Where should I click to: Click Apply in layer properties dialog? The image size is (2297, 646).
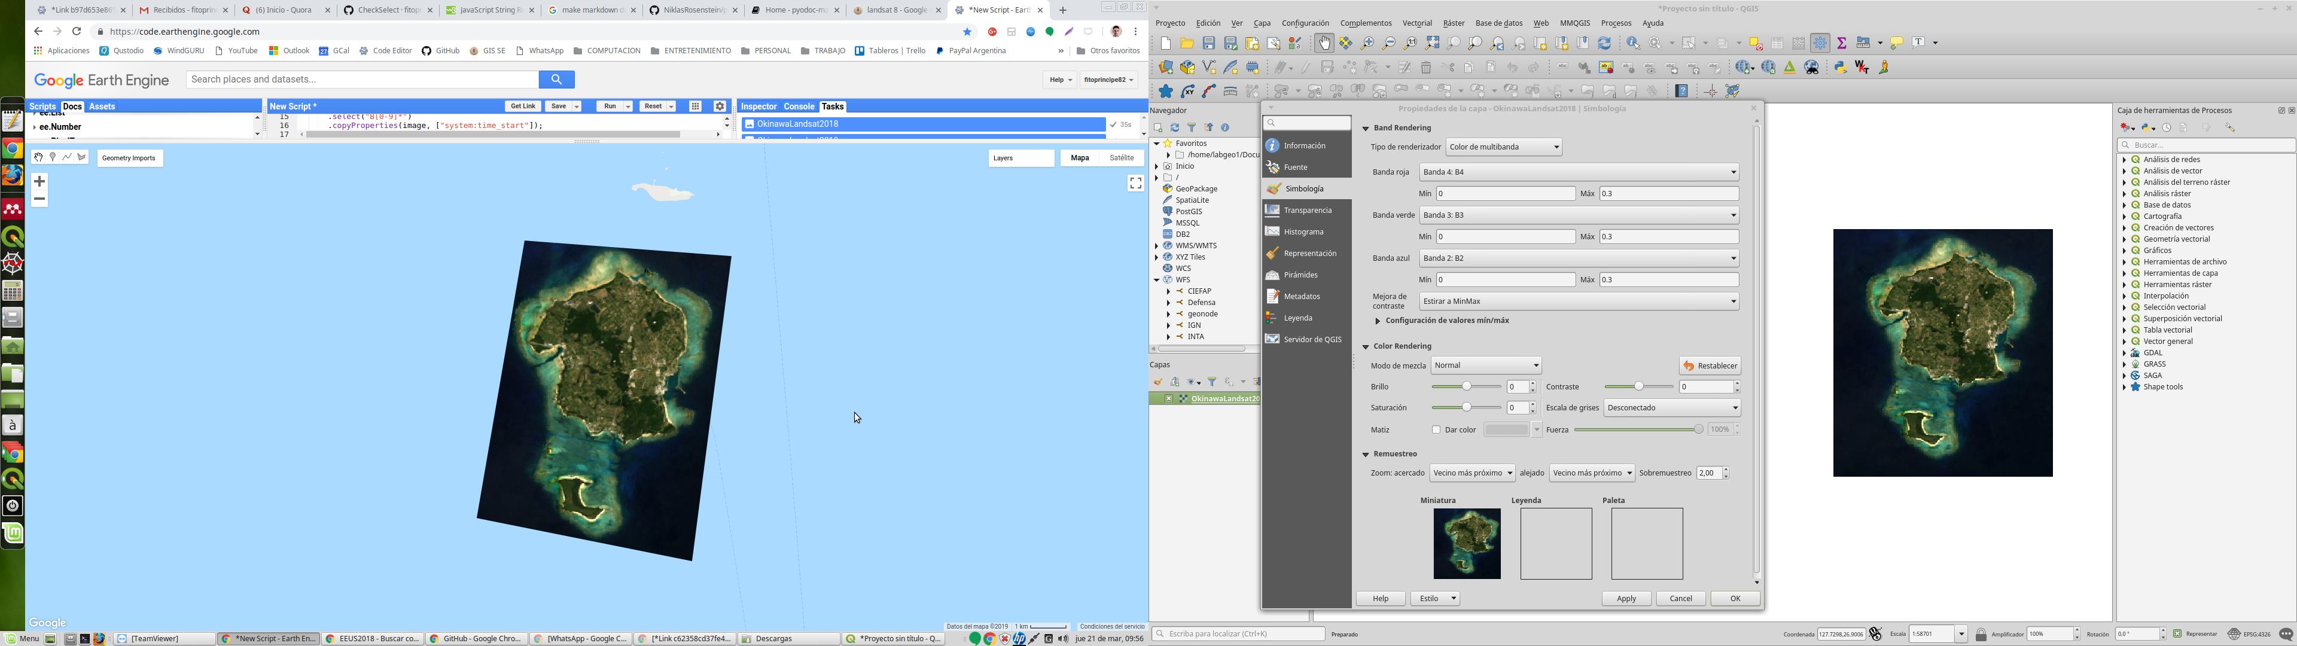[1626, 599]
